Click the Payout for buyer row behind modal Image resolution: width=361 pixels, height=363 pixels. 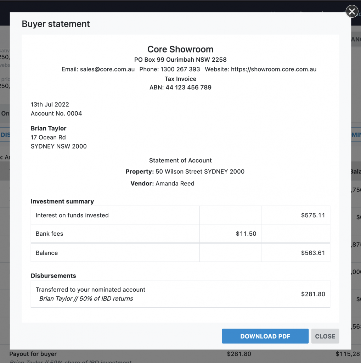(33, 354)
